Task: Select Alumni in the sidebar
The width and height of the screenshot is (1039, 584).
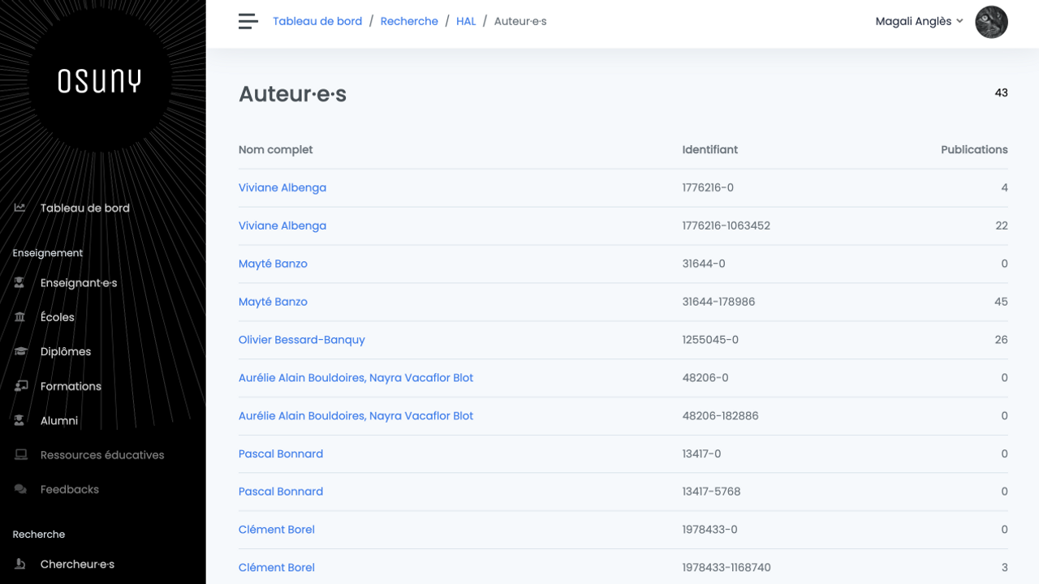Action: [59, 421]
